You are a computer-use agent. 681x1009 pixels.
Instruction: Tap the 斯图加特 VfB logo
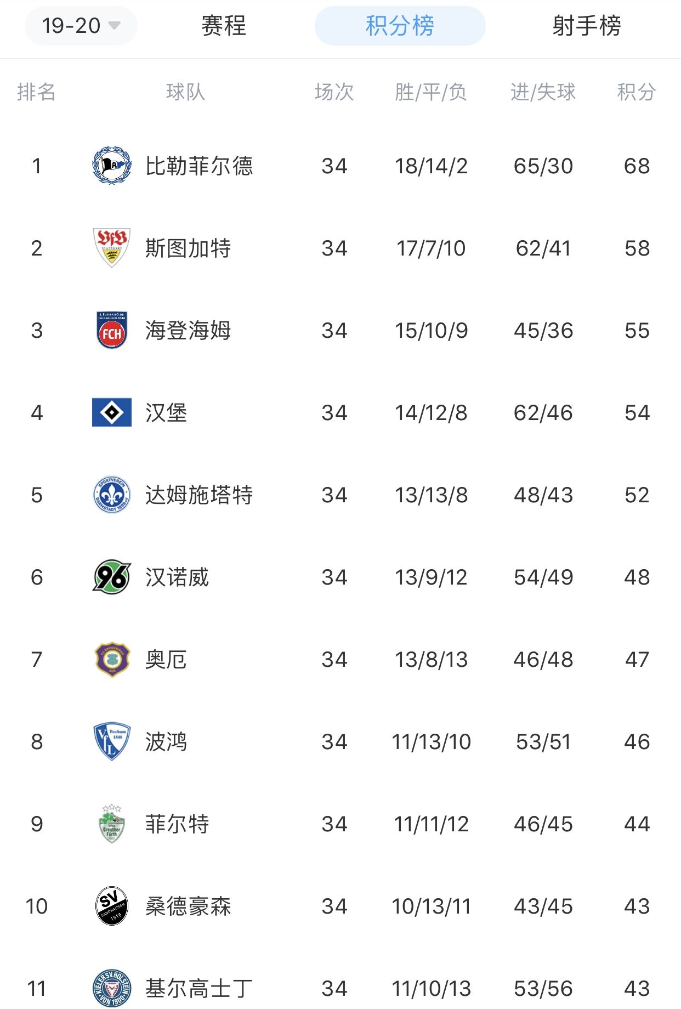coord(112,248)
